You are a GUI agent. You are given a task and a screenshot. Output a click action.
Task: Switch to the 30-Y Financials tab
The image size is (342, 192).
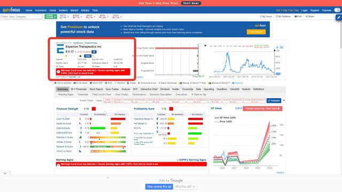[x=79, y=89]
